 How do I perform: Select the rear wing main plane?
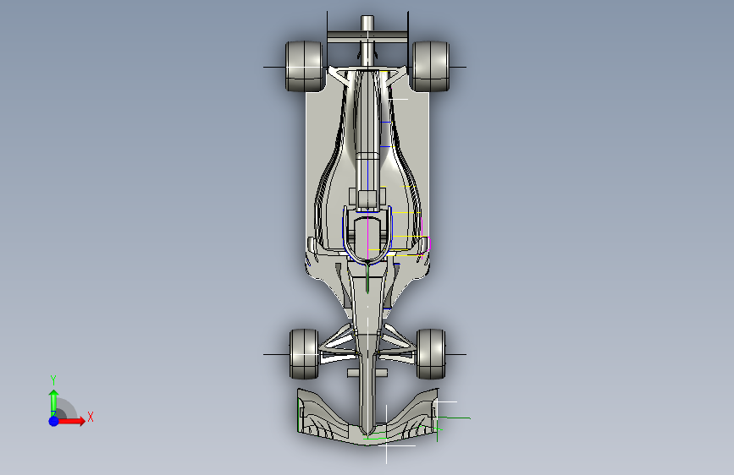point(368,37)
